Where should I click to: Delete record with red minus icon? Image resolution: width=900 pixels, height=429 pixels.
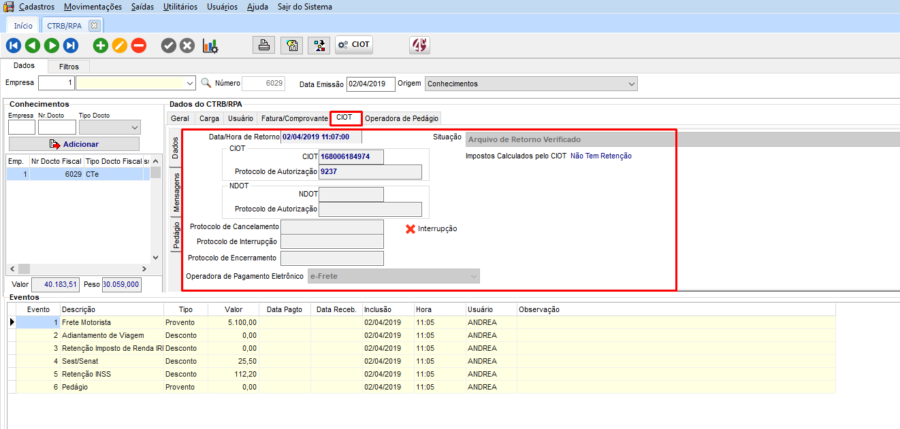point(138,46)
